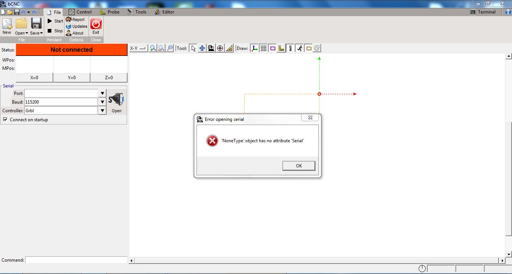Image resolution: width=512 pixels, height=274 pixels.
Task: Click the large Save floppy icon
Action: pos(36,24)
